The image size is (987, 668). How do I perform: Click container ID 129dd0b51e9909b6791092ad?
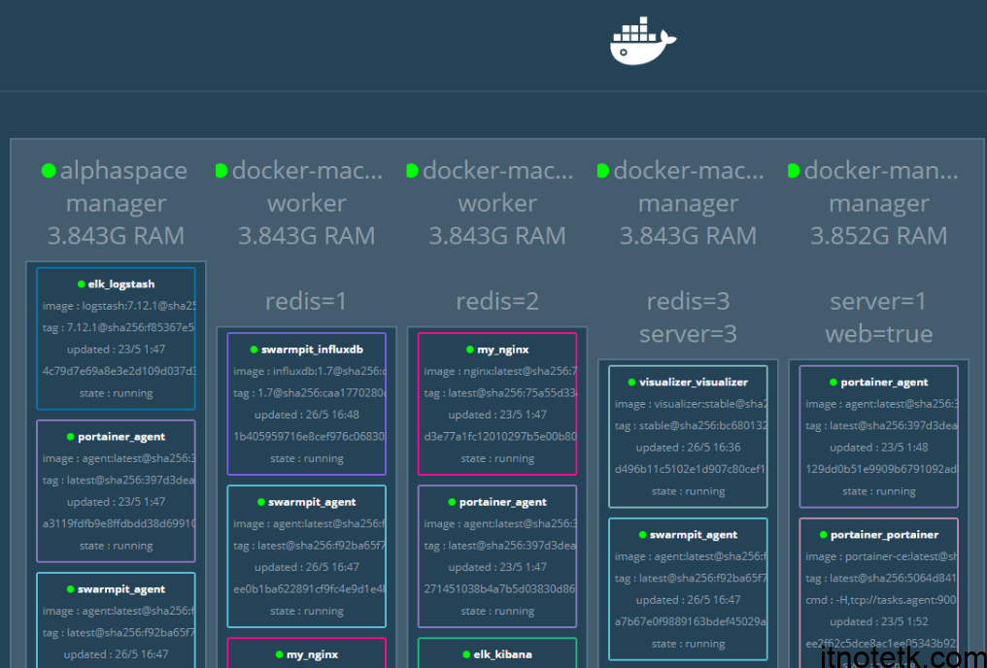(881, 469)
